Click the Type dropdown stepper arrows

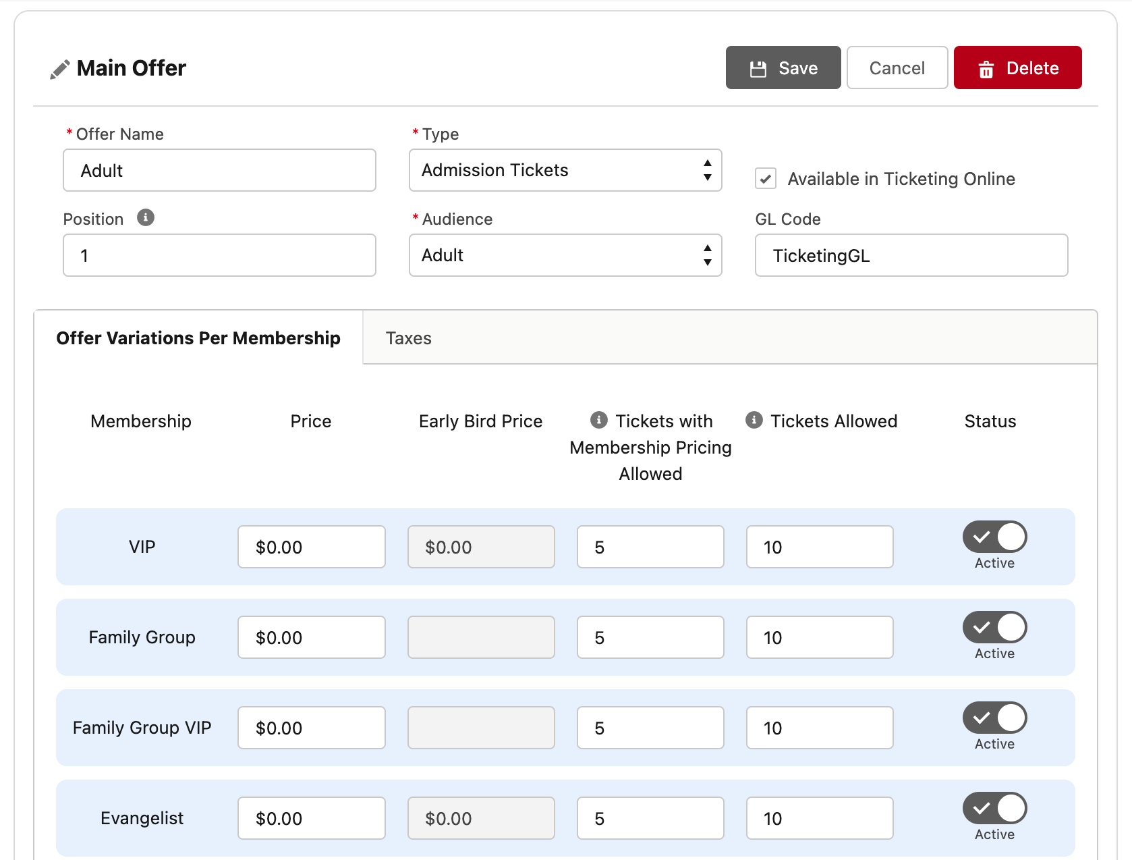[x=706, y=170]
